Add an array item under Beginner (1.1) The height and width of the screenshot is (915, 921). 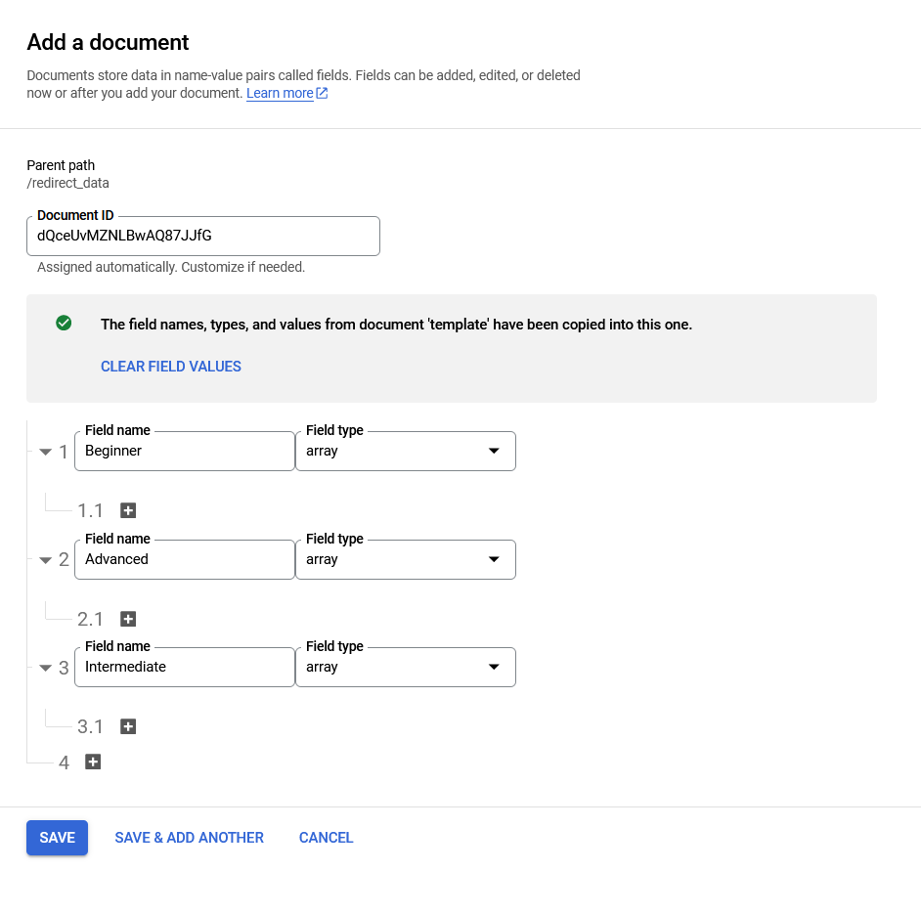point(128,510)
